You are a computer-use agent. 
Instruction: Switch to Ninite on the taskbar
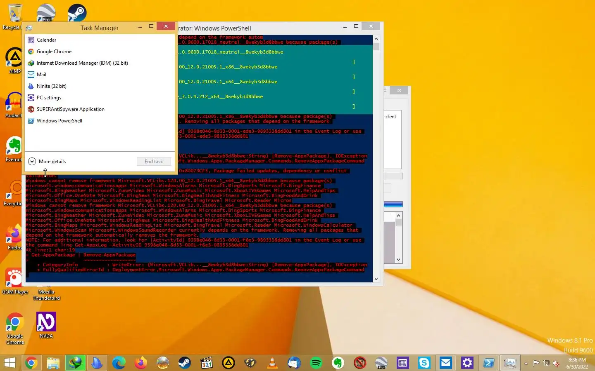click(97, 363)
